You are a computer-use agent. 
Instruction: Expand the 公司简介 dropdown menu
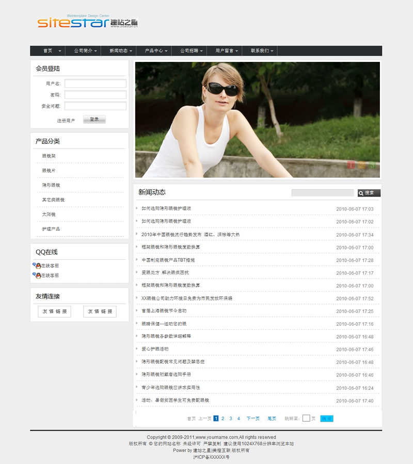point(85,51)
